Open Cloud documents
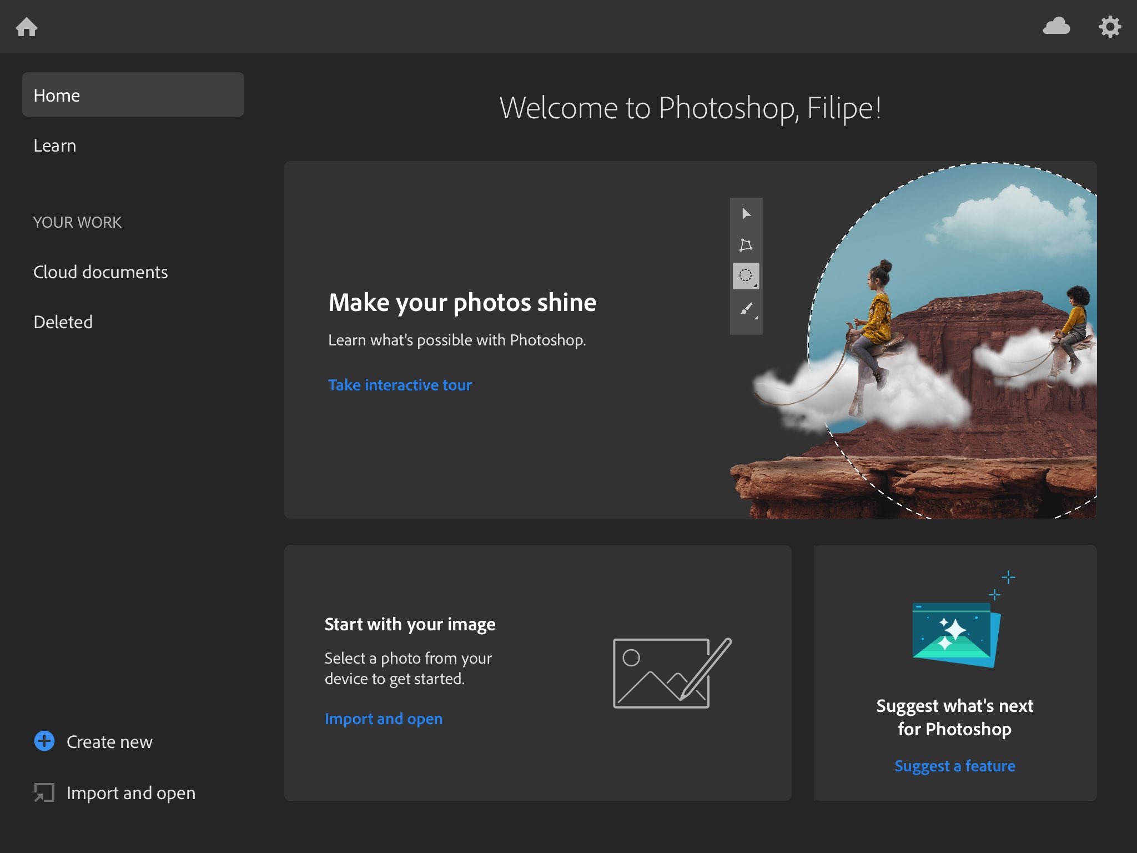This screenshot has height=853, width=1137. pyautogui.click(x=100, y=272)
